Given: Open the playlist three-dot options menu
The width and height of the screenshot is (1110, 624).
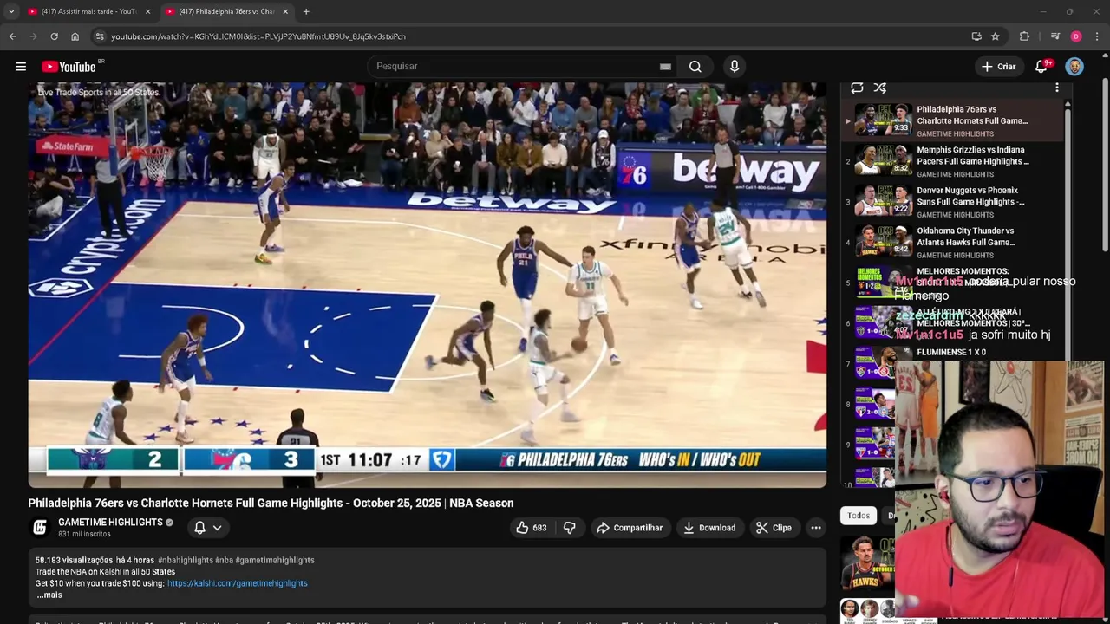Looking at the screenshot, I should pos(1056,88).
